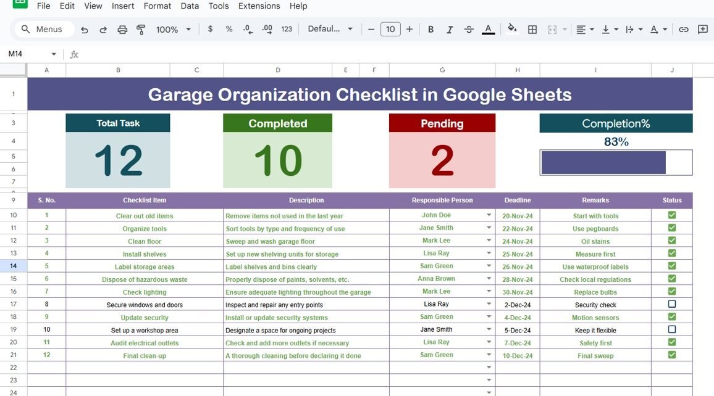Format as percent icon

[229, 29]
